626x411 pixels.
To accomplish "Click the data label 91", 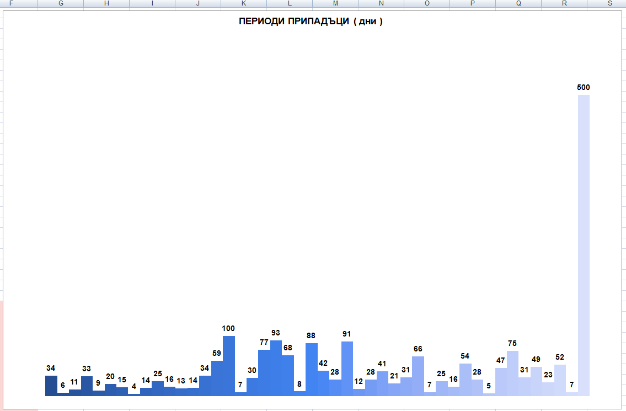I will (x=346, y=334).
